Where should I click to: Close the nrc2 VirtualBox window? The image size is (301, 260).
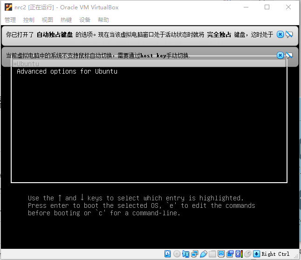(x=288, y=7)
